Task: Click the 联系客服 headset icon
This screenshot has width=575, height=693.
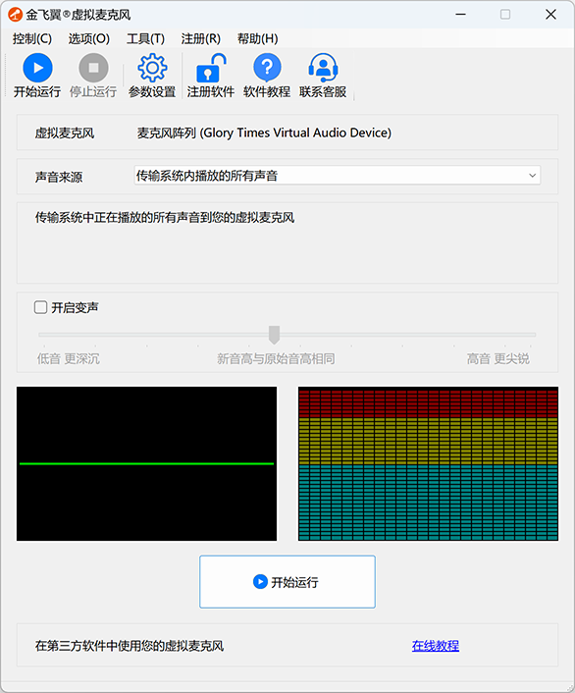Action: (x=323, y=68)
